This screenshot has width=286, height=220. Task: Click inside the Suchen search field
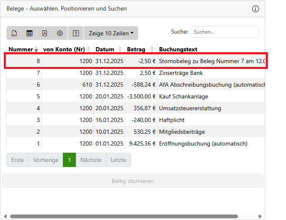pyautogui.click(x=224, y=32)
